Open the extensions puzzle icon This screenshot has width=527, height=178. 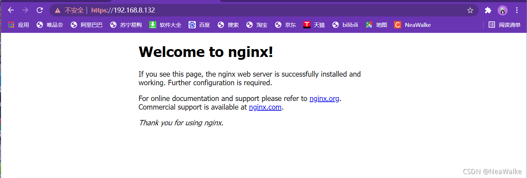[488, 10]
